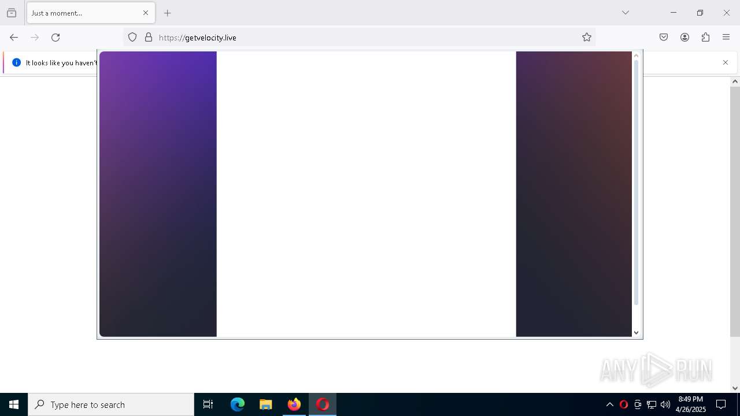Image resolution: width=740 pixels, height=416 pixels.
Task: Select the "Just a moment..." tab
Action: 91,13
